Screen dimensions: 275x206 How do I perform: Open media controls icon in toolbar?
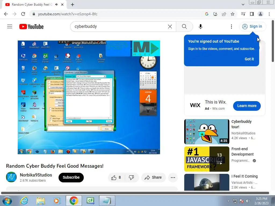[243, 14]
